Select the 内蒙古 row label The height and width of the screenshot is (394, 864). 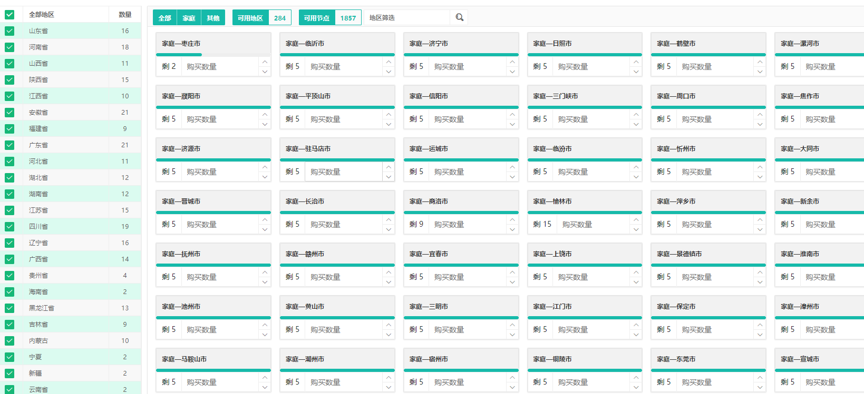click(38, 341)
